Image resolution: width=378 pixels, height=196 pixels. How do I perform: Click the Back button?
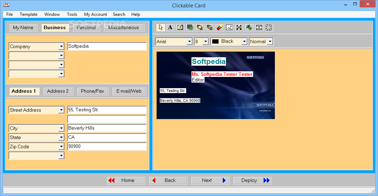coord(168,180)
